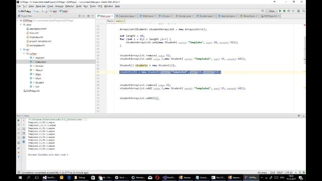Place cursor on the studentArrayList.addAll() line
The height and width of the screenshot is (181, 322).
tap(139, 99)
